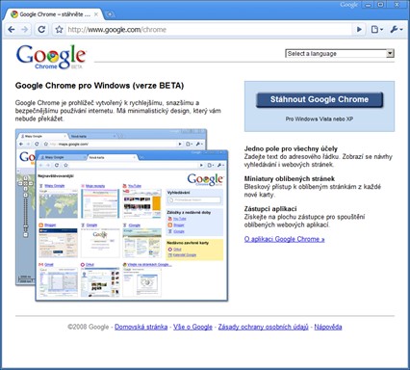Maximize the Chrome window
Viewport: 410px width, 370px height.
coord(381,5)
